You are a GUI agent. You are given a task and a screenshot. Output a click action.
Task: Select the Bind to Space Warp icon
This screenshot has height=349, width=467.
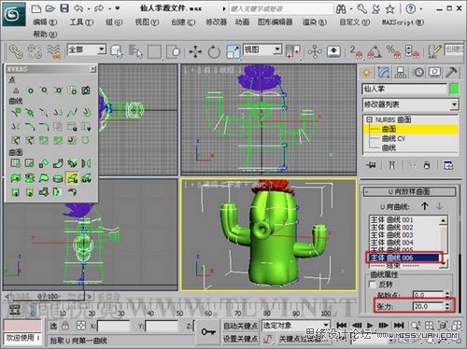click(53, 51)
